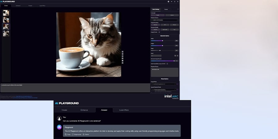Image resolution: width=278 pixels, height=139 pixels.
Task: Click inside the Negative Prompt text box
Action: click(x=164, y=72)
